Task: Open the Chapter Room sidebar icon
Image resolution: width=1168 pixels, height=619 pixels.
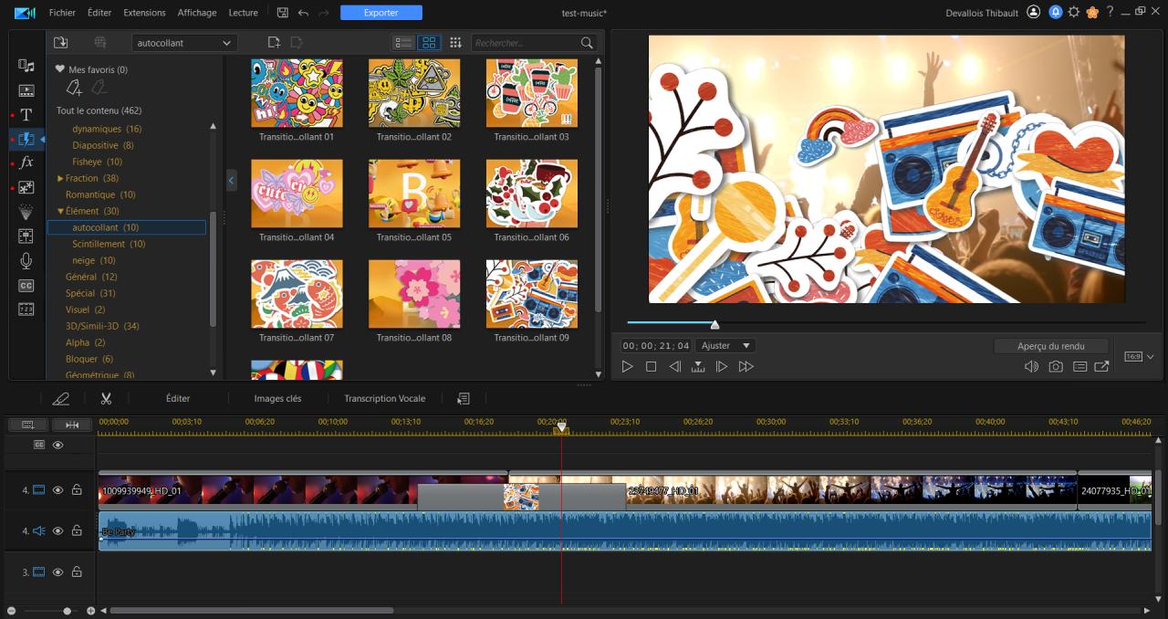Action: point(26,309)
